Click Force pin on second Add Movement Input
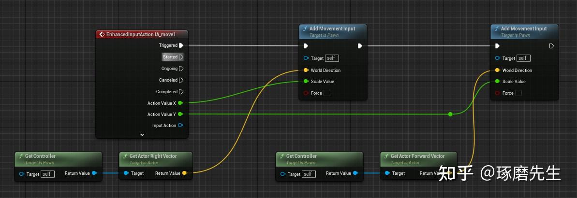Viewport: 577px width, 198px height. tap(498, 93)
